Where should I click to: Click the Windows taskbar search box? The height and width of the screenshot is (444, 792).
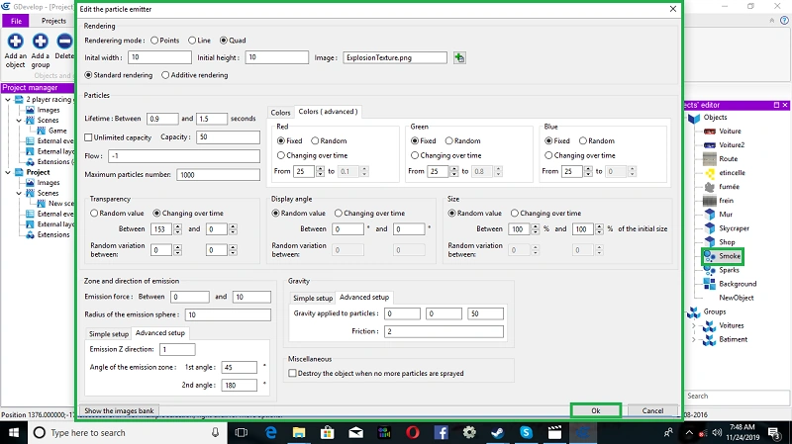point(127,433)
